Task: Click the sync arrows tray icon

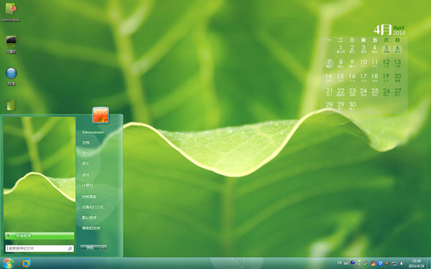Action: click(x=394, y=263)
